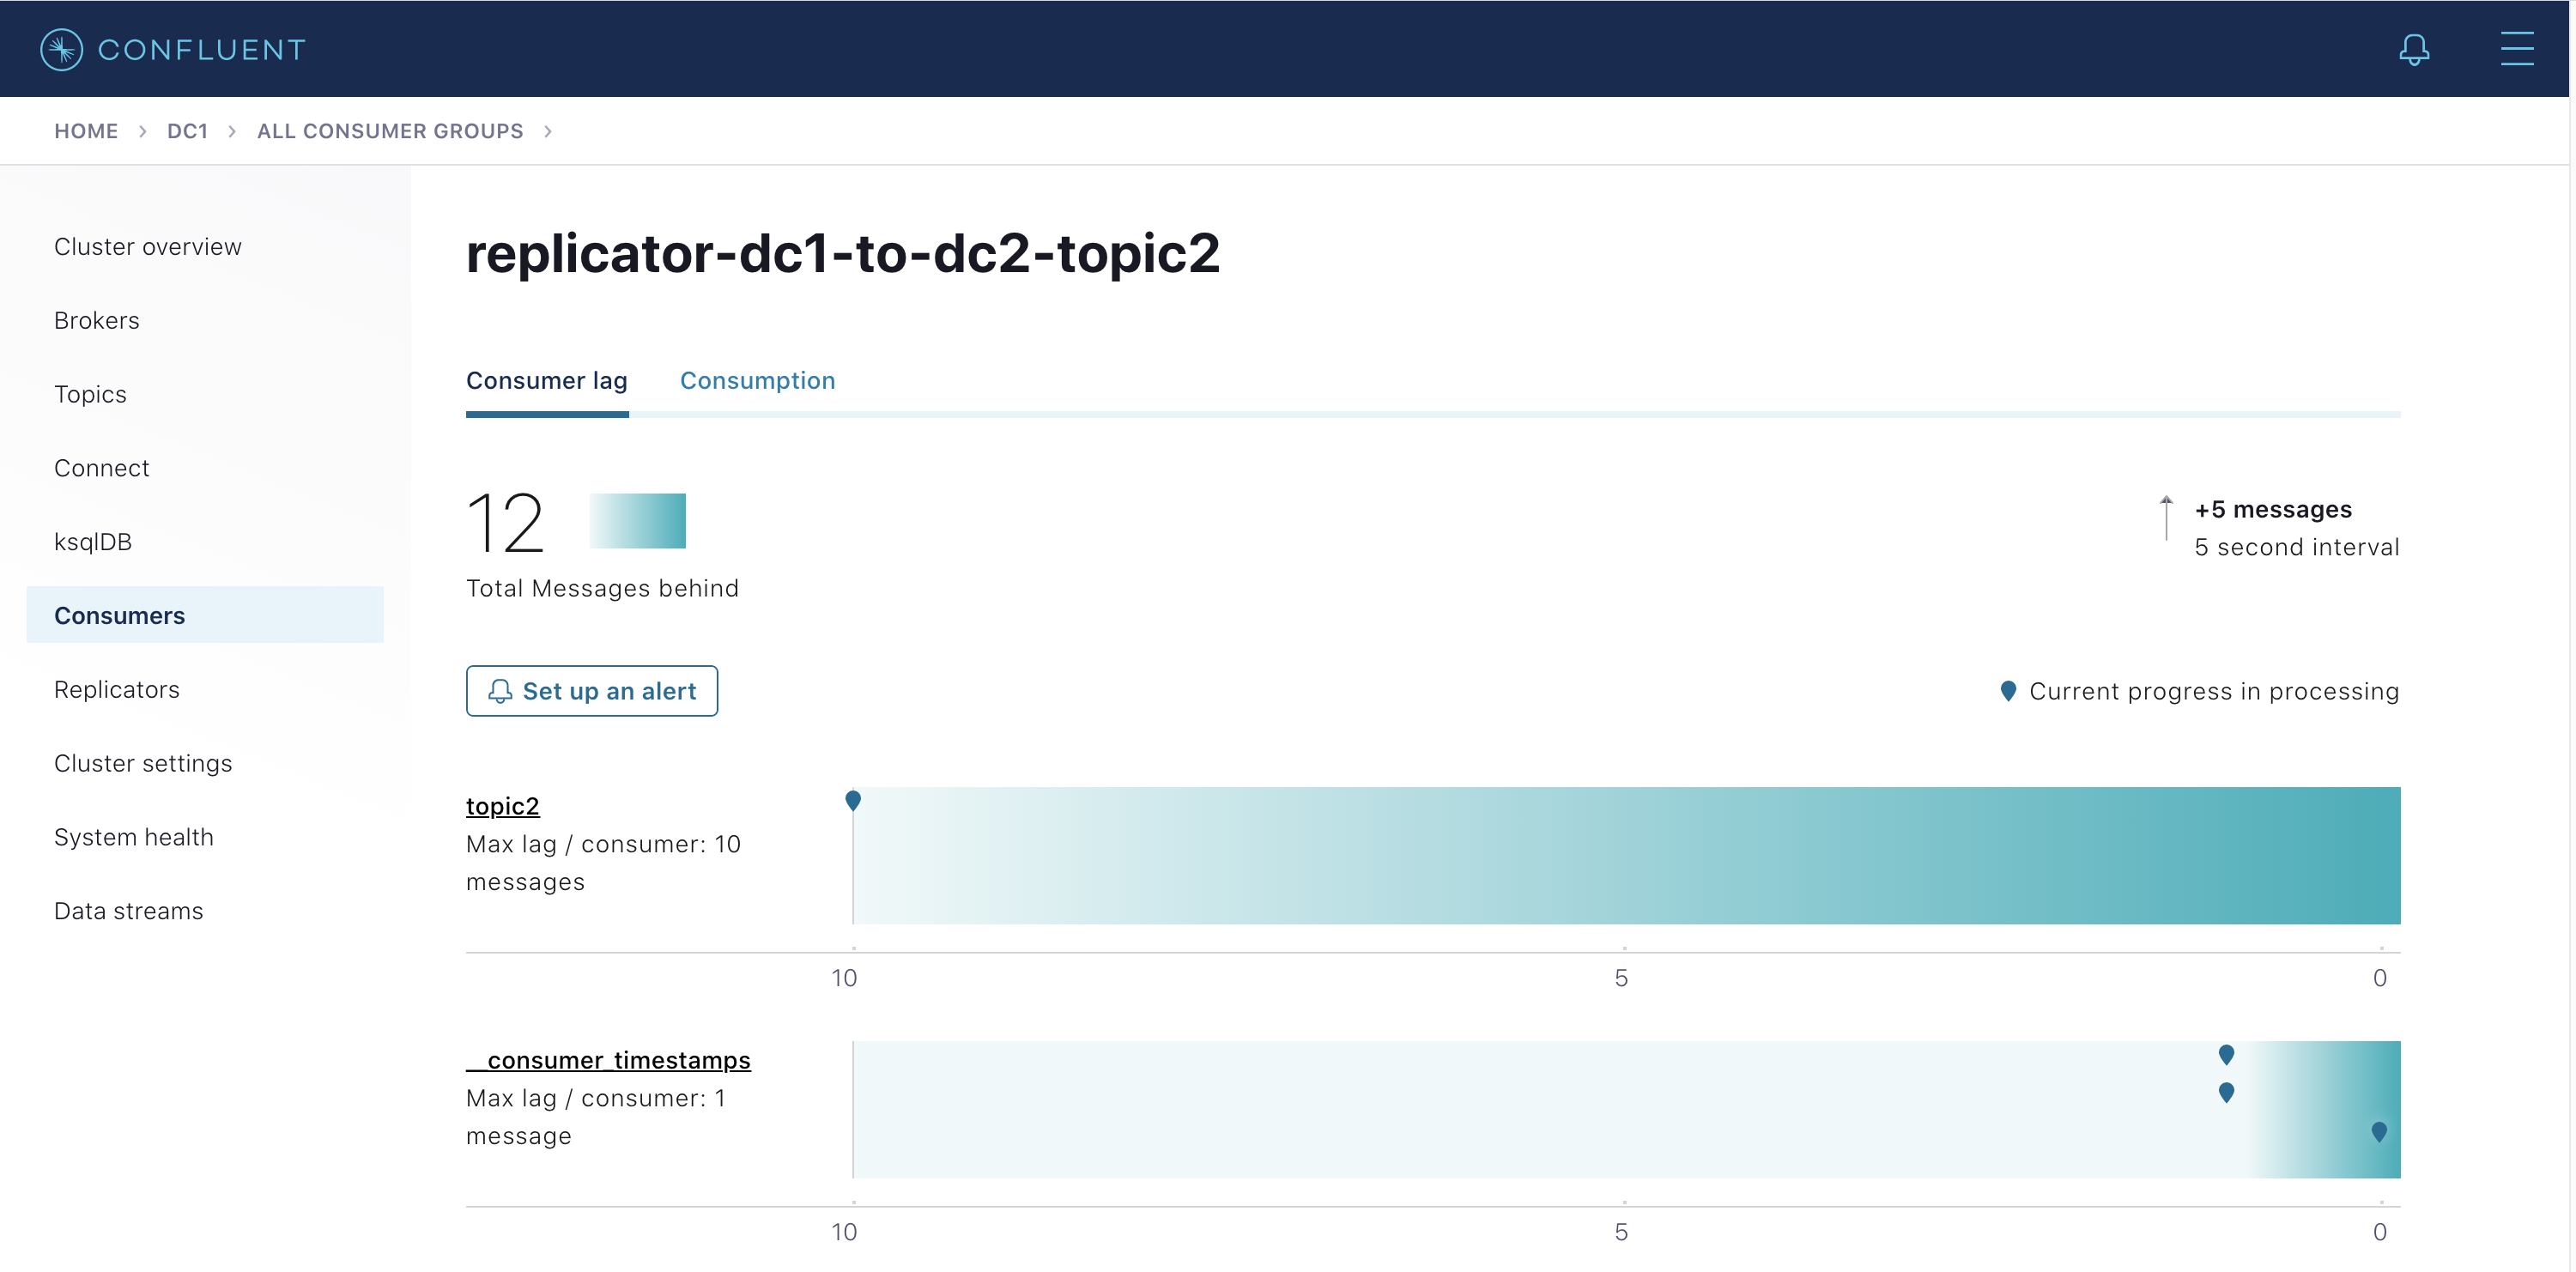The height and width of the screenshot is (1272, 2576).
Task: Open the _consumer_timestamps topic link
Action: (608, 1060)
